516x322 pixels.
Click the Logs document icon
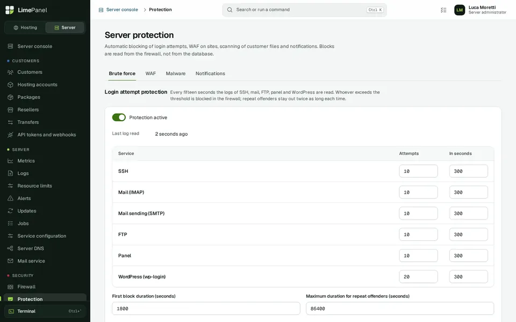(11, 173)
